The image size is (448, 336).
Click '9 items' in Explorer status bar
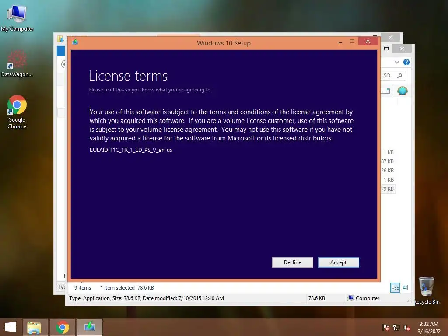83,288
